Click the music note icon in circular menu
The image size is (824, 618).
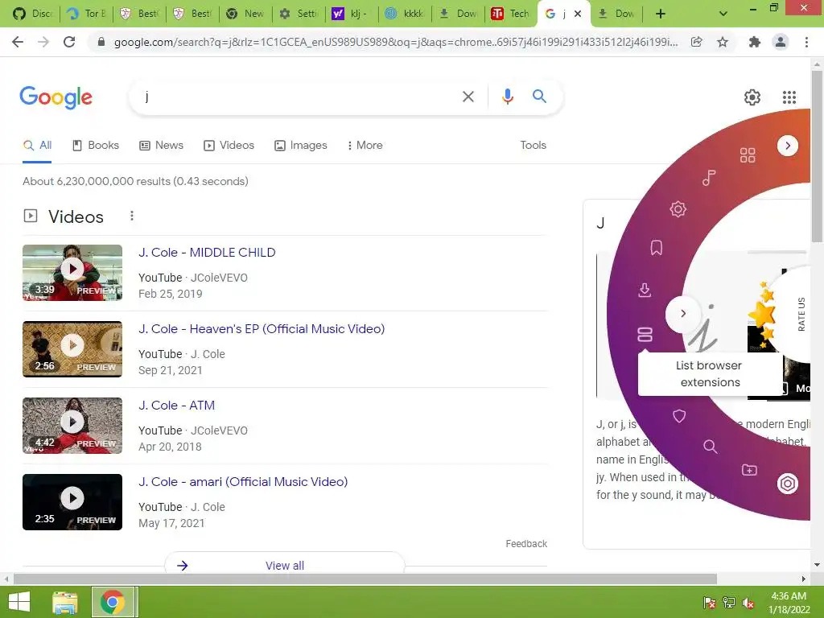pos(709,178)
